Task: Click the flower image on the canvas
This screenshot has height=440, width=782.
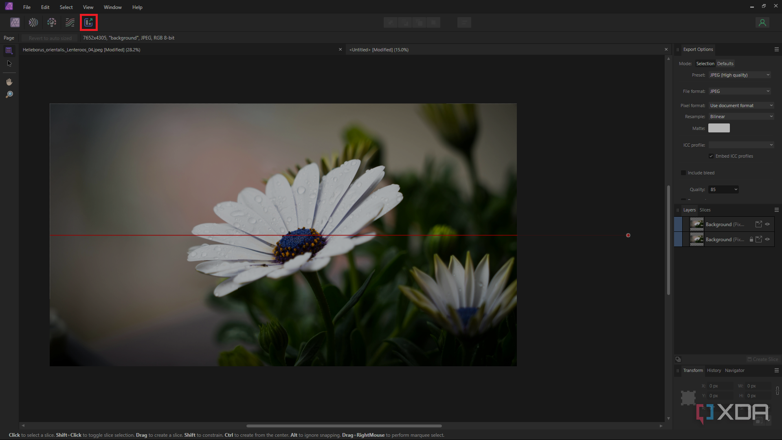Action: point(283,235)
